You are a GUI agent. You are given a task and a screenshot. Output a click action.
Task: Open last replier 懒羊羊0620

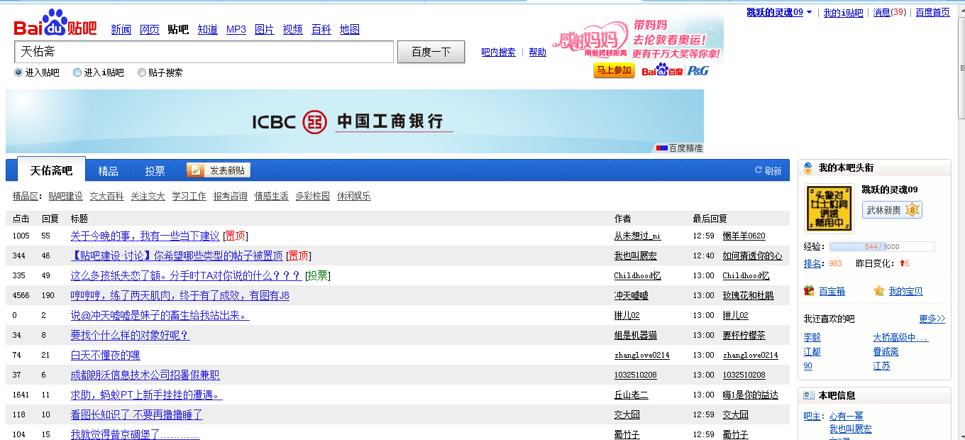[744, 236]
